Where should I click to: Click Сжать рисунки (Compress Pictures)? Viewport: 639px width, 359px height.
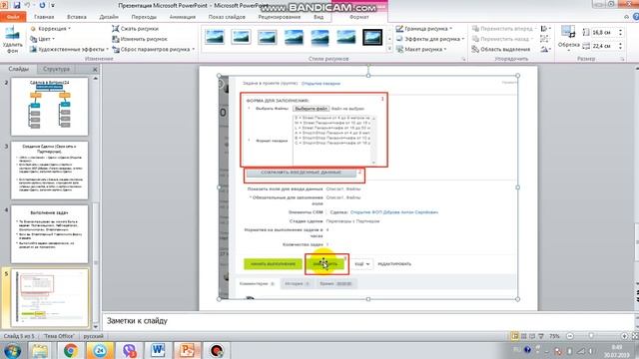pyautogui.click(x=135, y=29)
